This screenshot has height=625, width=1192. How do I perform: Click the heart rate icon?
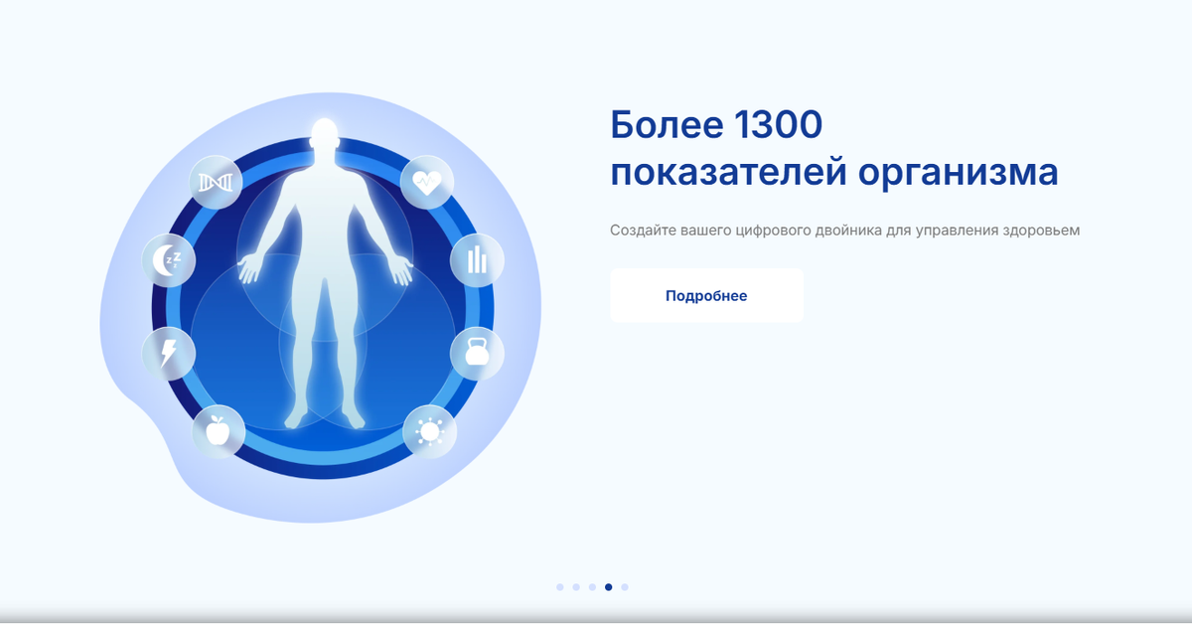[427, 183]
